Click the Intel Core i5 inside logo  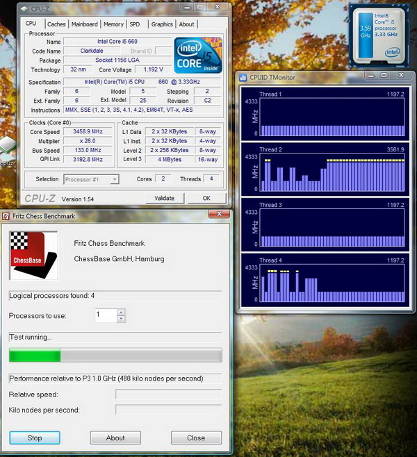(x=198, y=55)
